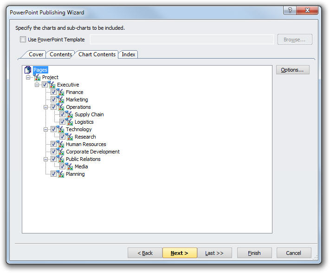
Task: Click the Research chart icon
Action: pos(69,137)
